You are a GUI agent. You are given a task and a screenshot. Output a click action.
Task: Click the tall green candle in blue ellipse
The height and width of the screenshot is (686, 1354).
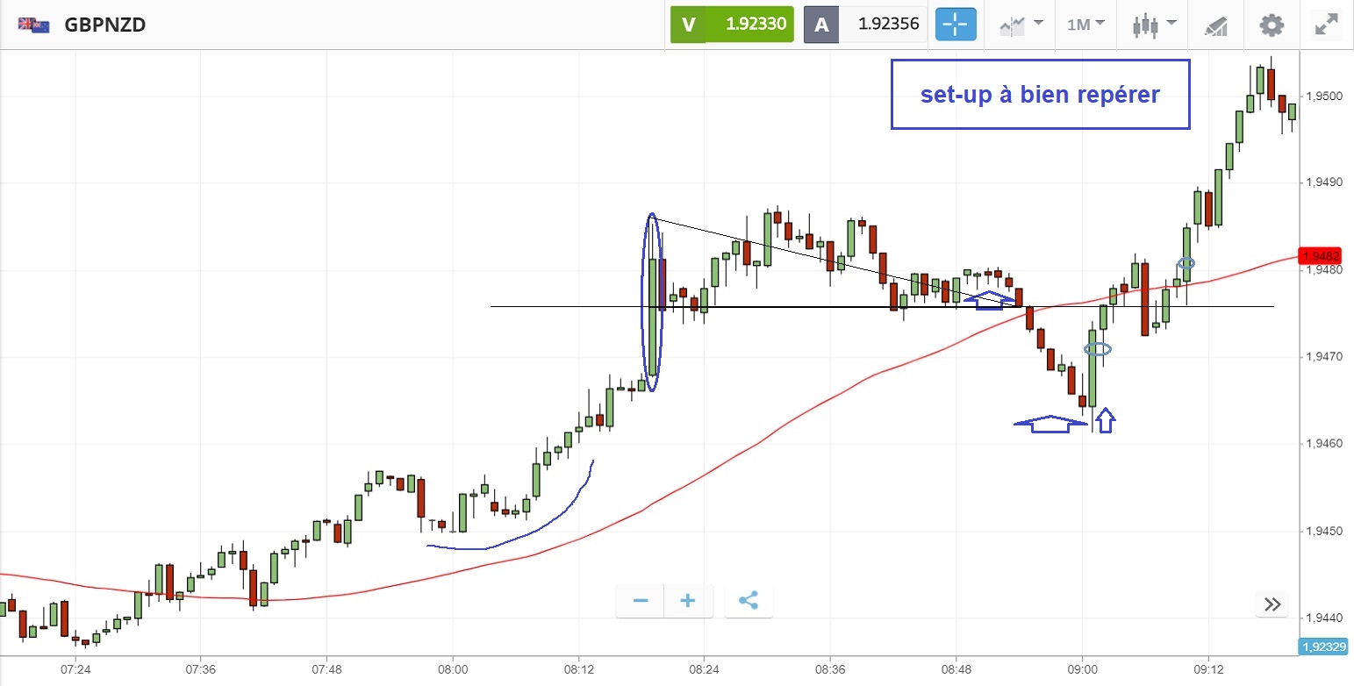[652, 316]
